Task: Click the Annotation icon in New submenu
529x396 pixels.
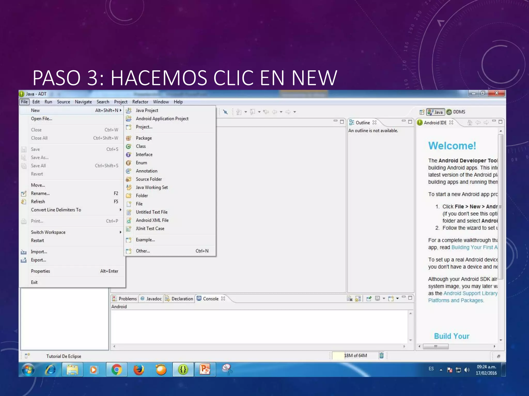Action: click(128, 171)
